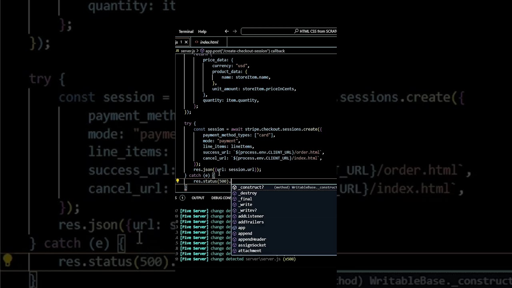Click the command center search box

[x=289, y=31]
